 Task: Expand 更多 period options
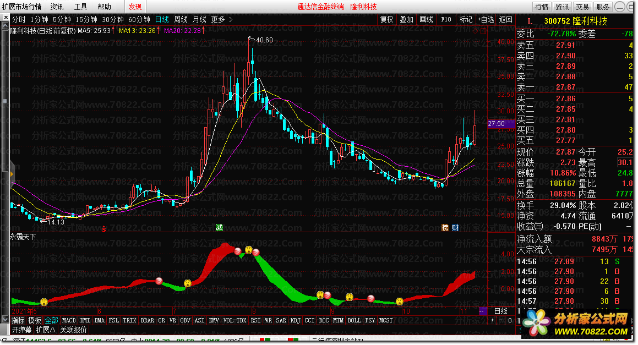(222, 19)
